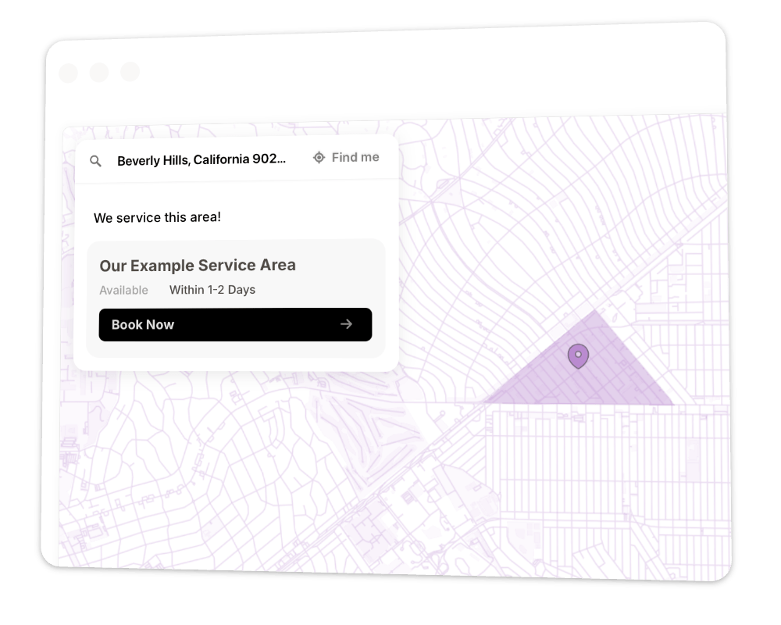Screen dimensions: 781x625
Task: Click the service area card background
Action: (x=236, y=298)
